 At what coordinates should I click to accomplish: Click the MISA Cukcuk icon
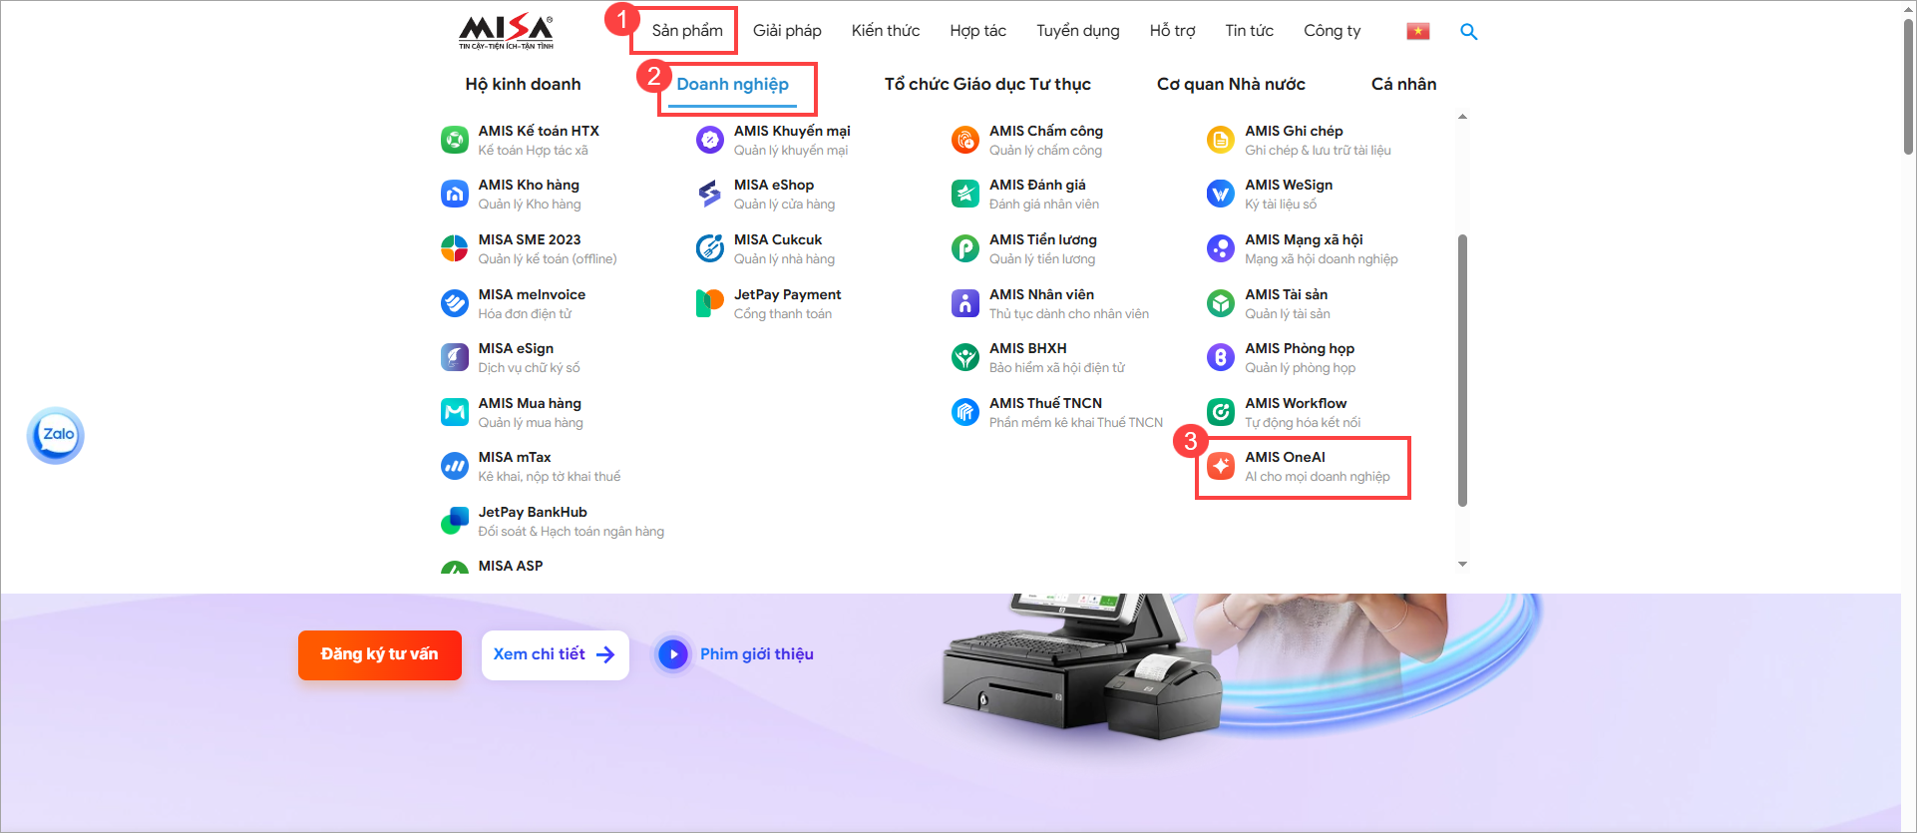(710, 249)
